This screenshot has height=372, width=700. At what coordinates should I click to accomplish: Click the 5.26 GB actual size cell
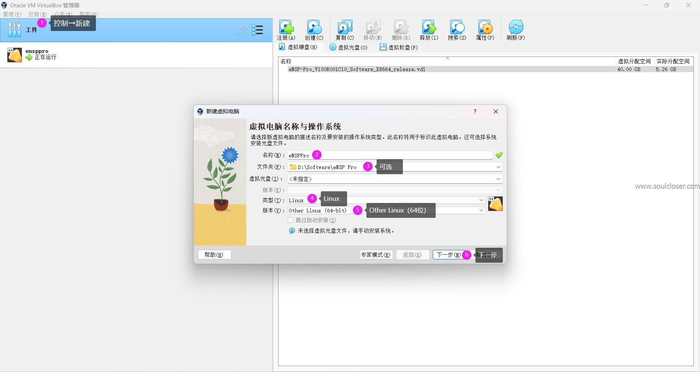coord(666,69)
